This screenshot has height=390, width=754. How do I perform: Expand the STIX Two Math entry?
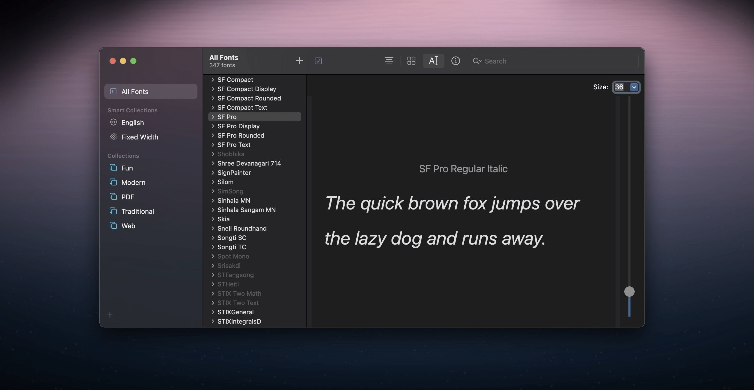coord(213,293)
